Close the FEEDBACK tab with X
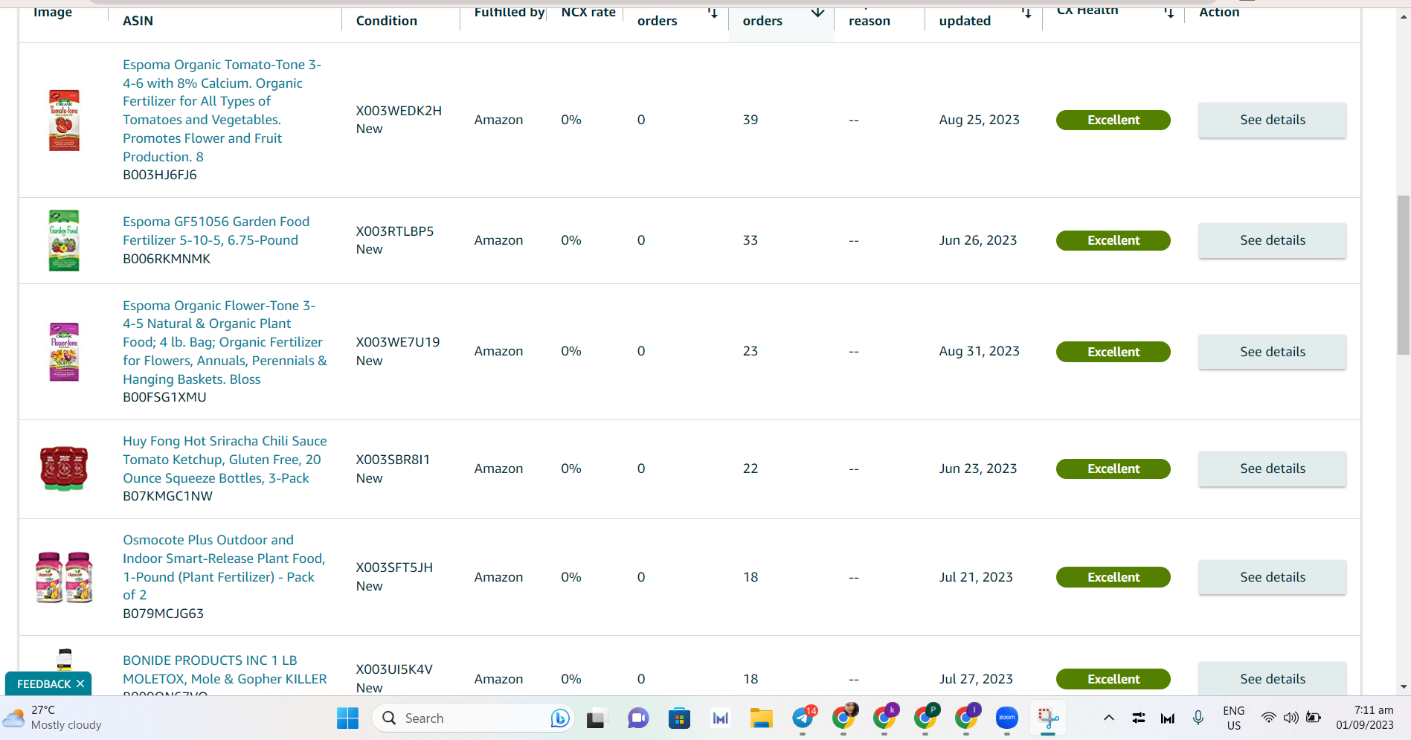Image resolution: width=1411 pixels, height=740 pixels. click(x=80, y=683)
